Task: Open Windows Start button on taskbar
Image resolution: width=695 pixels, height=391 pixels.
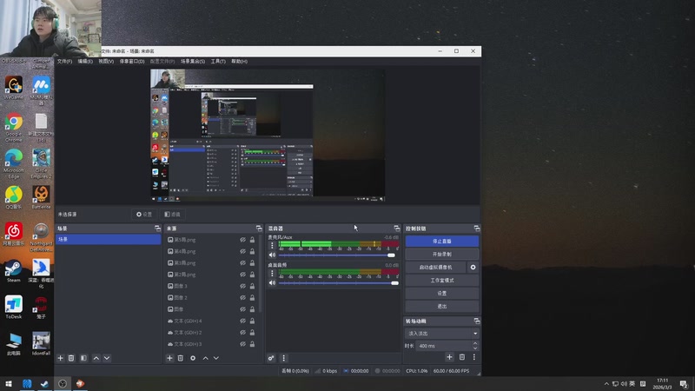Action: (x=9, y=384)
